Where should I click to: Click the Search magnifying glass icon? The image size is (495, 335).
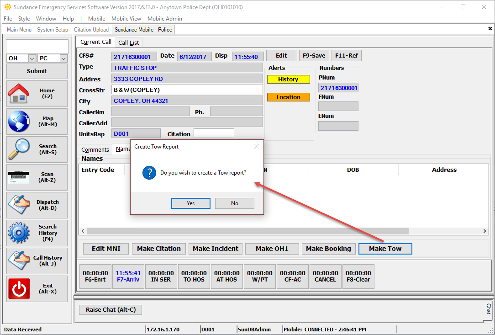pos(19,149)
